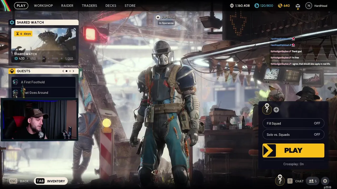Open the CHAT panel

point(299,181)
